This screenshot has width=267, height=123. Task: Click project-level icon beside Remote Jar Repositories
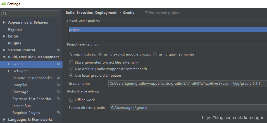(59, 78)
